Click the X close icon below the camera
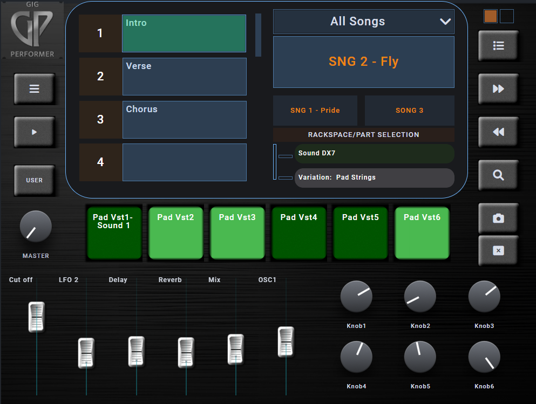 [498, 251]
